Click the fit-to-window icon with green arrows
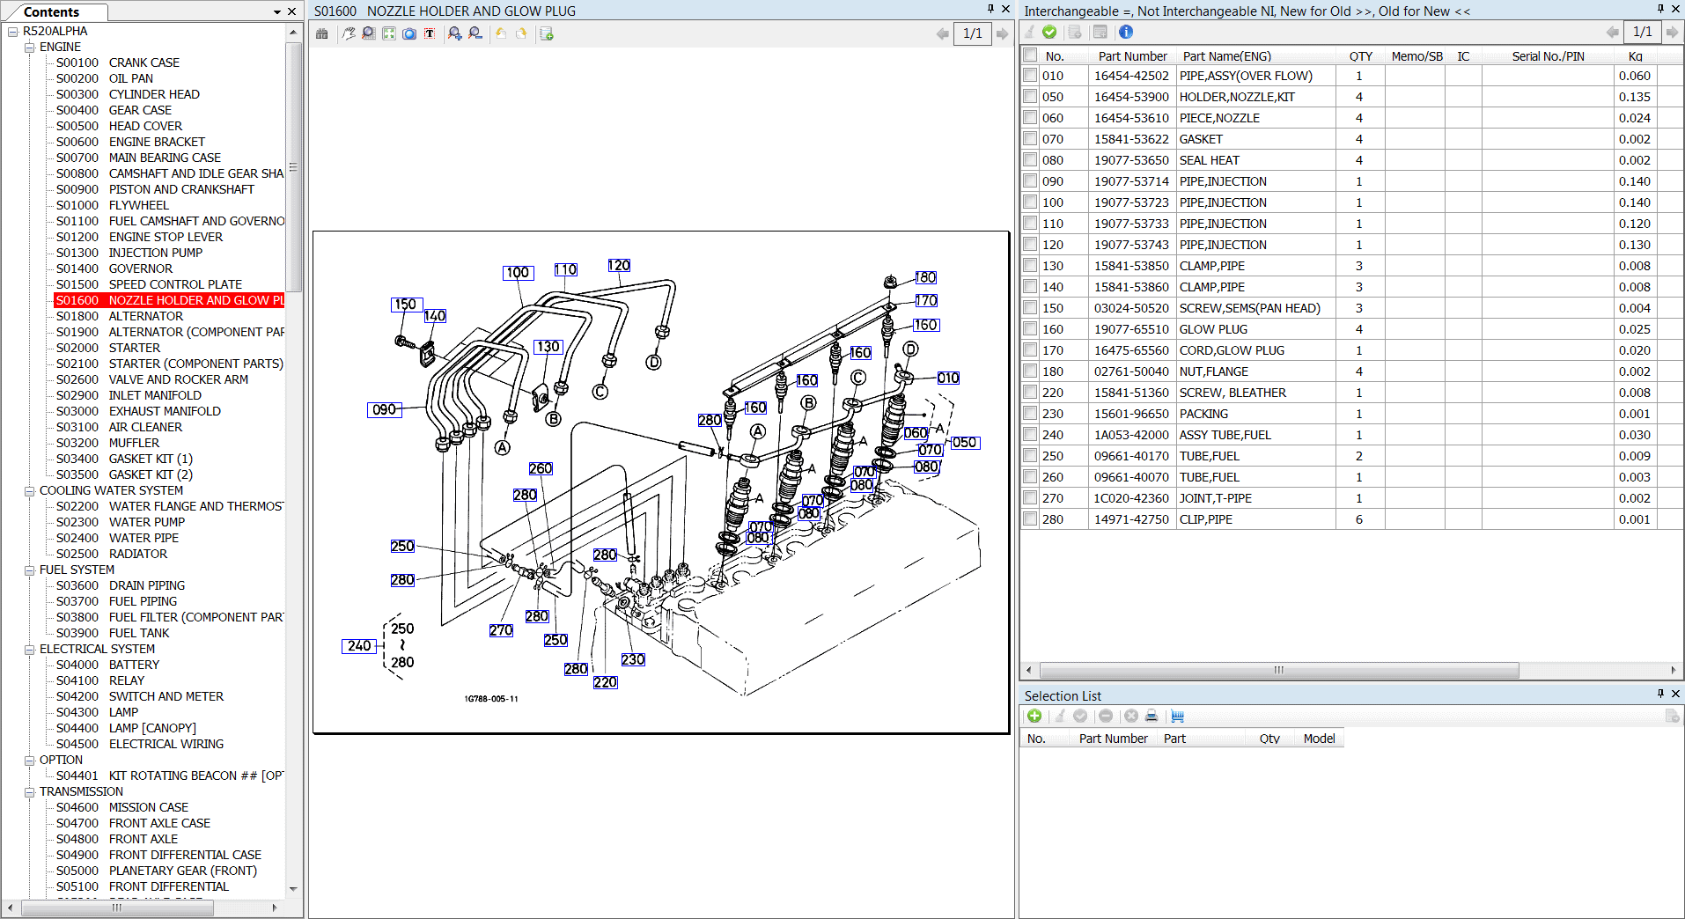Screen dimensions: 1685x919 click(x=388, y=33)
